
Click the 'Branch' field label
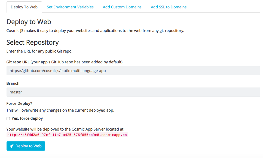click(x=13, y=83)
